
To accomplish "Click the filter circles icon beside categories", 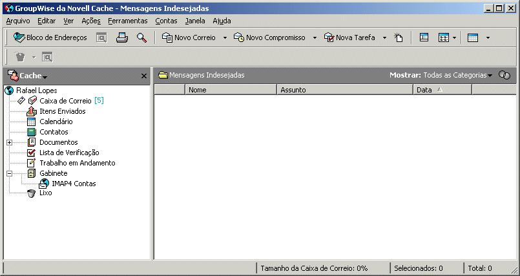I will (504, 76).
